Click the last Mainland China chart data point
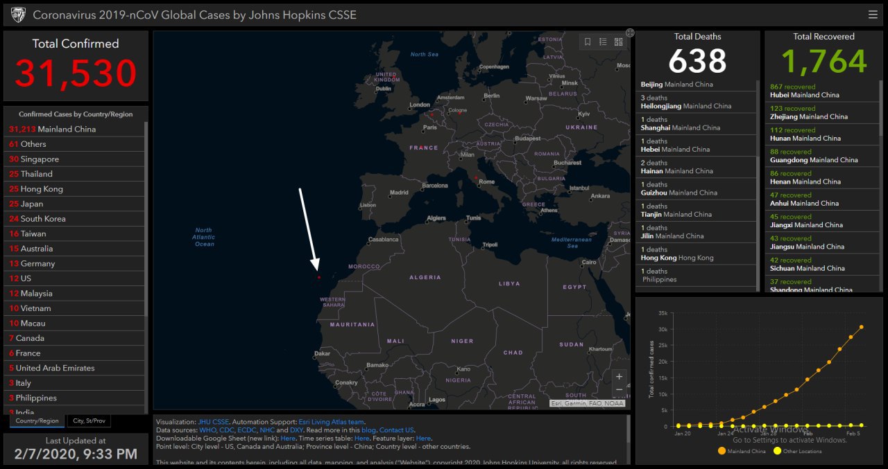The width and height of the screenshot is (888, 469). tap(862, 327)
